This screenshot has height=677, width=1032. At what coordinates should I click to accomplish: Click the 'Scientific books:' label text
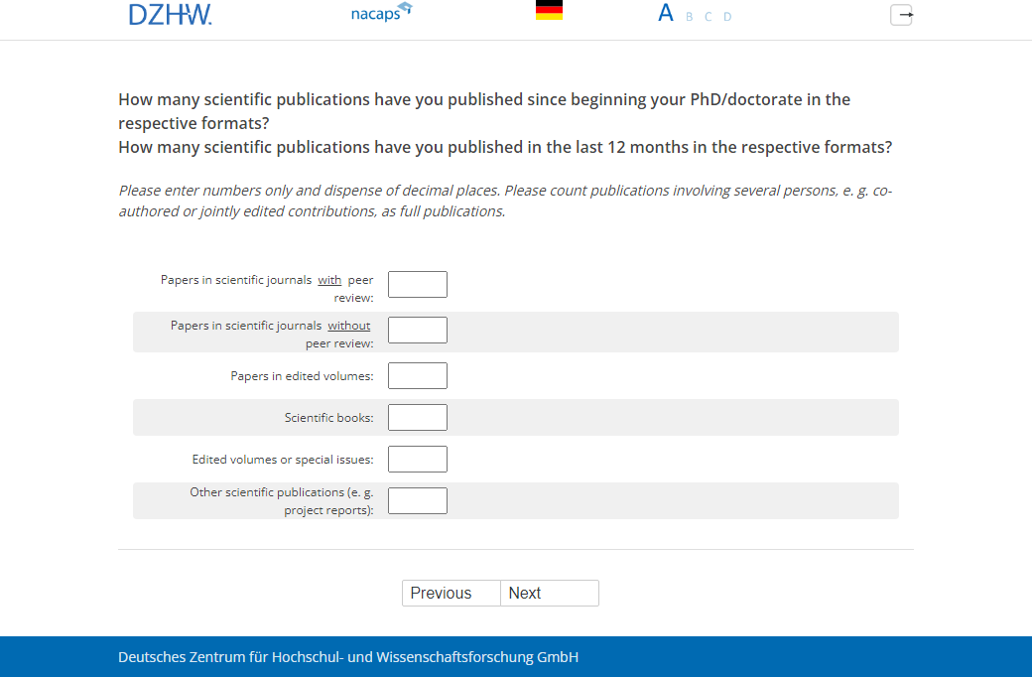[x=328, y=418]
